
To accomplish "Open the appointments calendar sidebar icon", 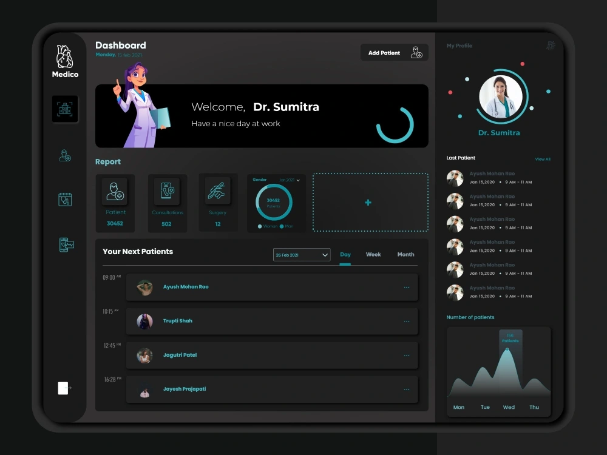I will (65, 200).
